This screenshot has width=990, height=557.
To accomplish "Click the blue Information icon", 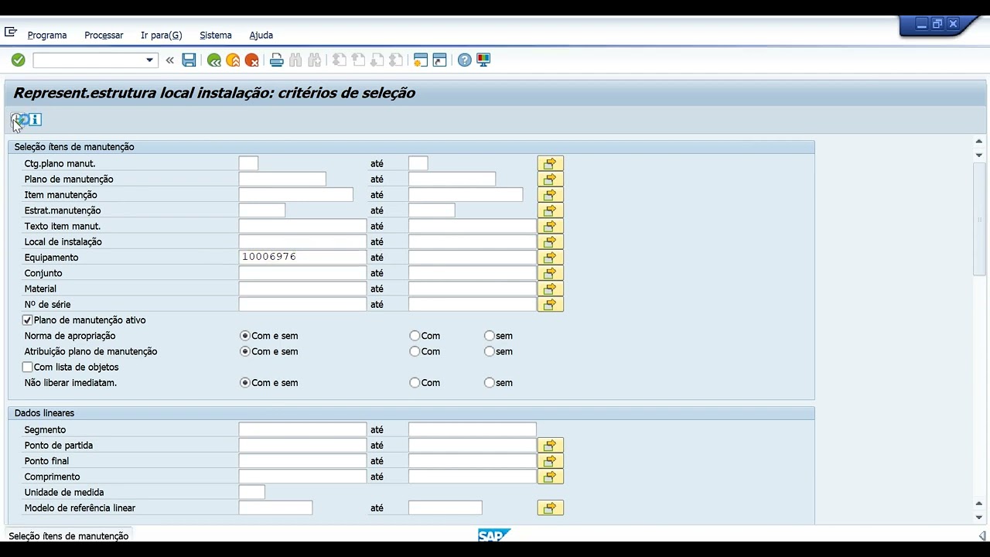I will (36, 119).
